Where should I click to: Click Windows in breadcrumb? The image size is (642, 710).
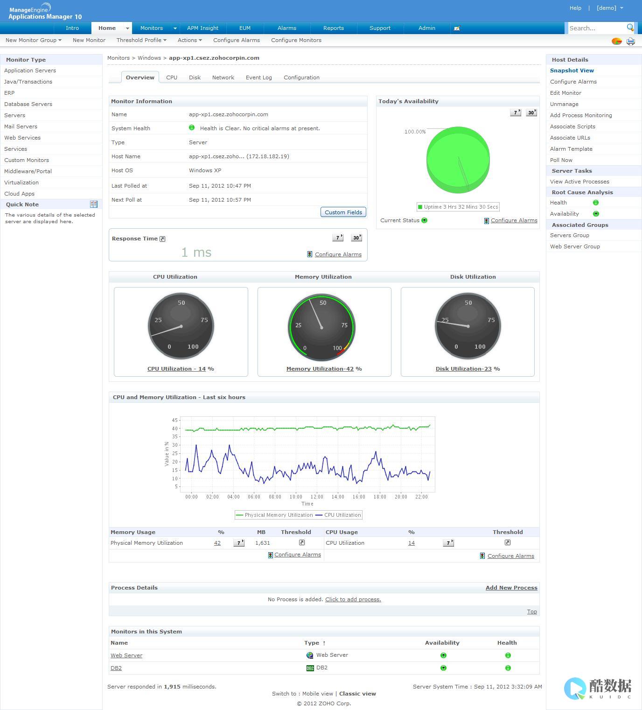(149, 58)
